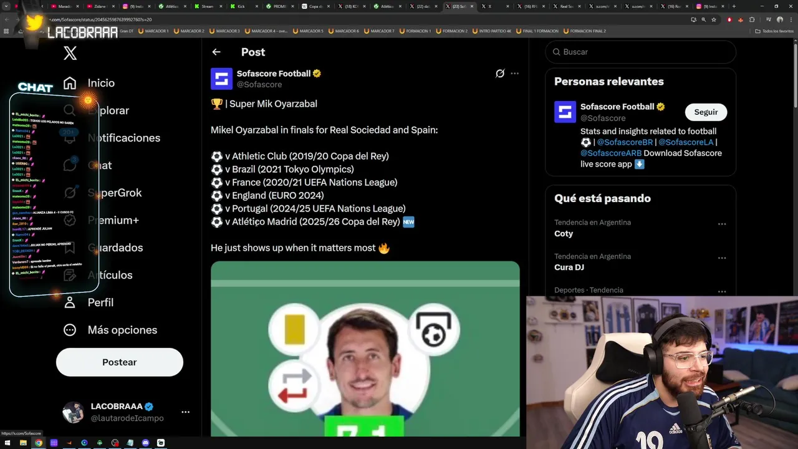Open options for Cura DJ trend
The image size is (798, 449).
click(721, 258)
